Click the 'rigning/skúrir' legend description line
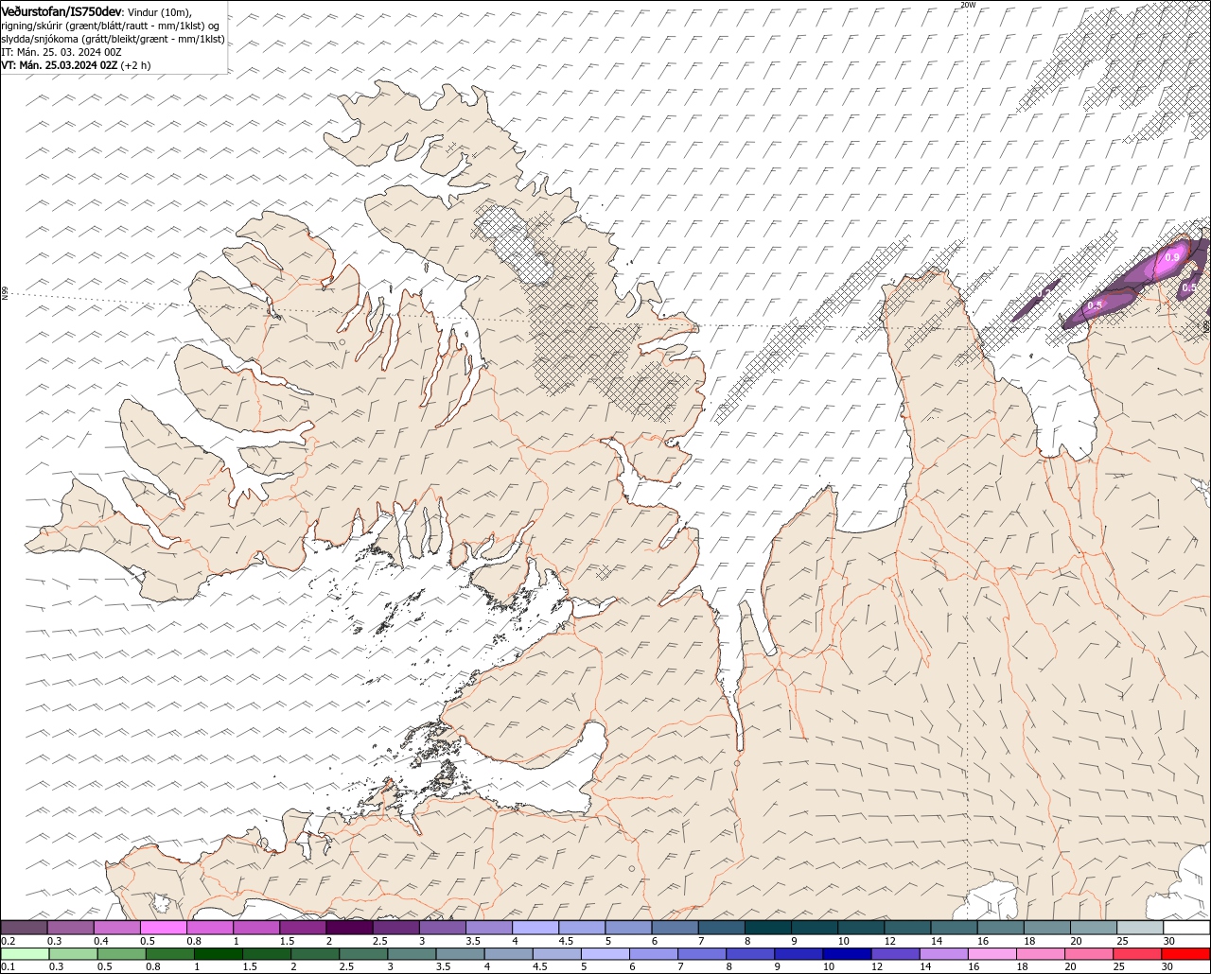 [x=111, y=26]
